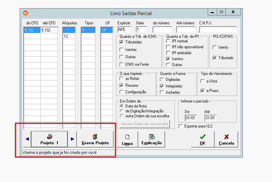Enable the Digitadas form checkbox

tap(162, 80)
